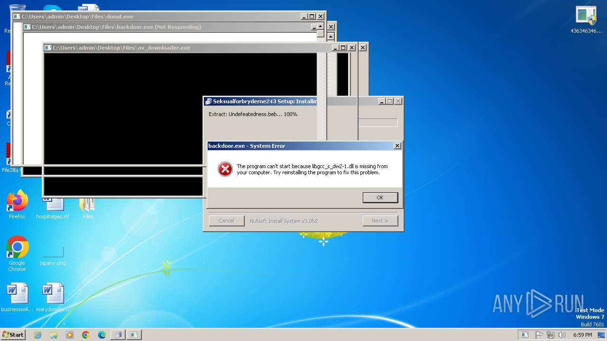Click the av_downloader.exe console title bar icon

47,48
